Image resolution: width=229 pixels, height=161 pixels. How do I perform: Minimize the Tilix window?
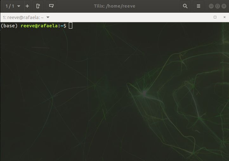pyautogui.click(x=211, y=6)
